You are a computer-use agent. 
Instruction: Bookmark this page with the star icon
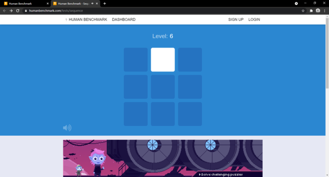pyautogui.click(x=303, y=11)
